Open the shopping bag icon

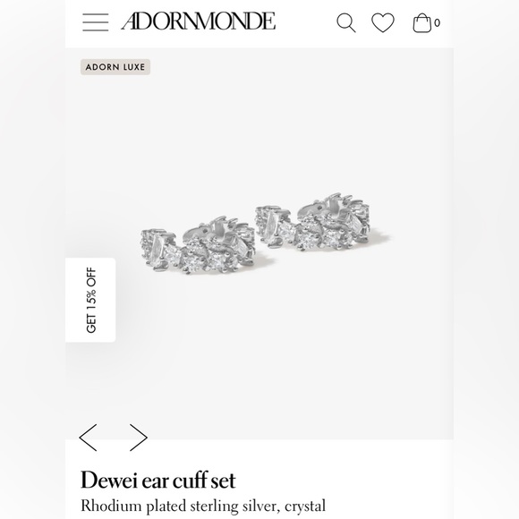coord(422,22)
